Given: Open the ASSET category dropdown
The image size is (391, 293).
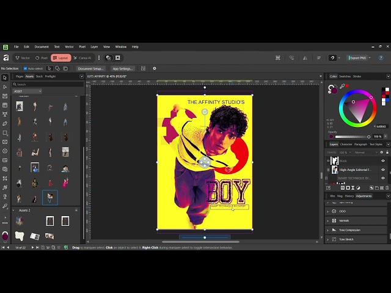Looking at the screenshot, I should point(27,91).
